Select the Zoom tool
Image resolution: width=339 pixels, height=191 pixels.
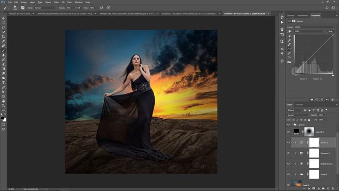click(x=3, y=106)
